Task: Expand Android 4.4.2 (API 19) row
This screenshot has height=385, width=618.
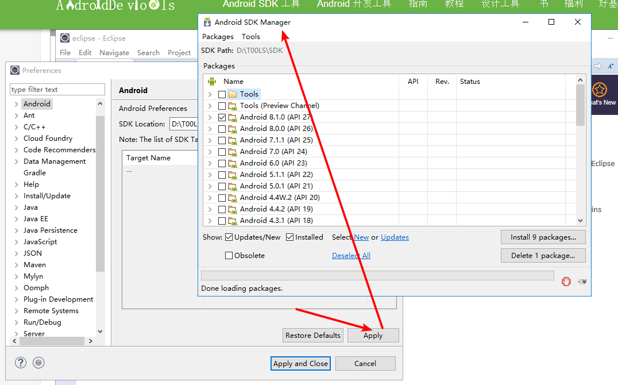Action: point(210,209)
